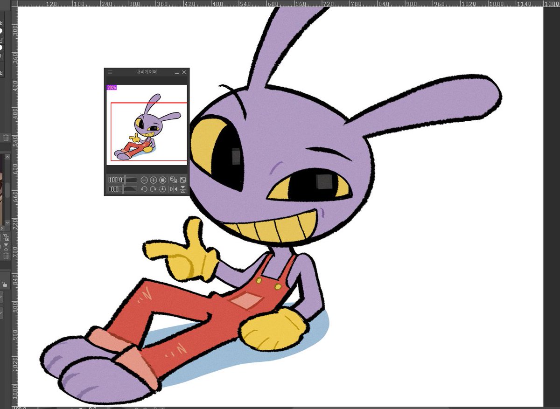Screen dimensions: 560x409
Task: Reset Navigator zoom to 100% icon
Action: pyautogui.click(x=162, y=180)
